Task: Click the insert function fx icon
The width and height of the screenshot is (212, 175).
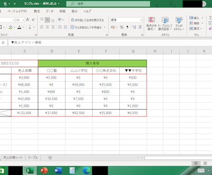Action: coord(3,42)
